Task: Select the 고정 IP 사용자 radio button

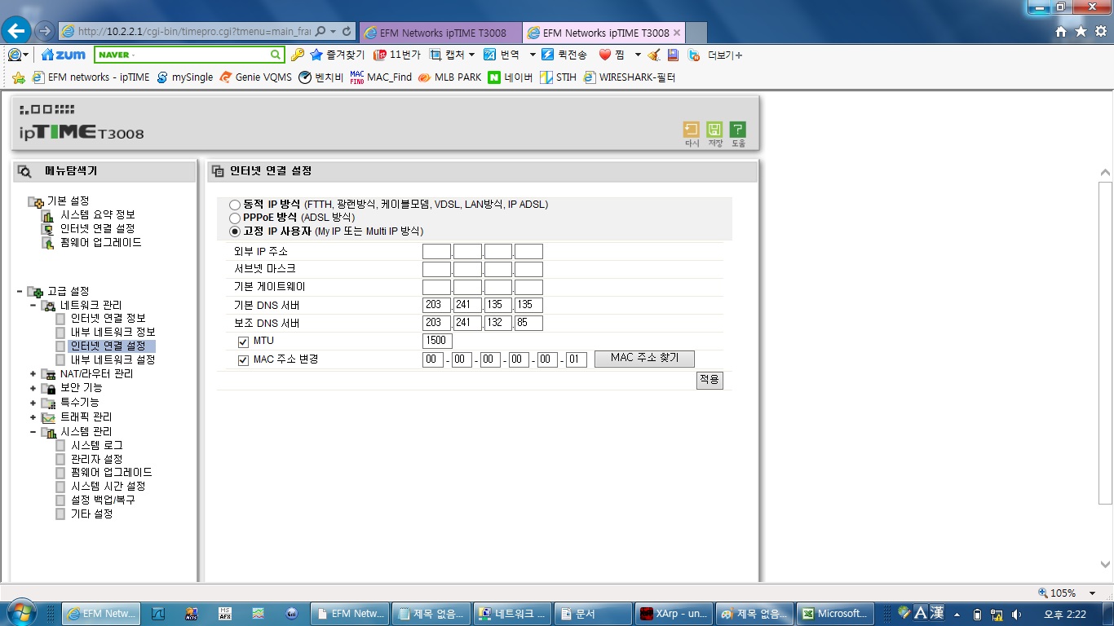Action: click(x=235, y=231)
